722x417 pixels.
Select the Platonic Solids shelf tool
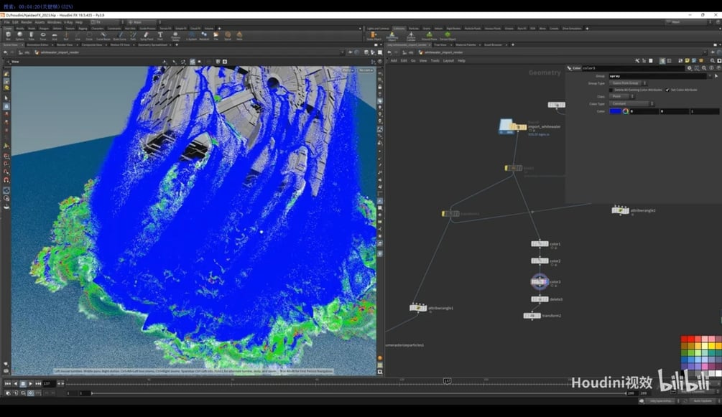click(x=175, y=35)
